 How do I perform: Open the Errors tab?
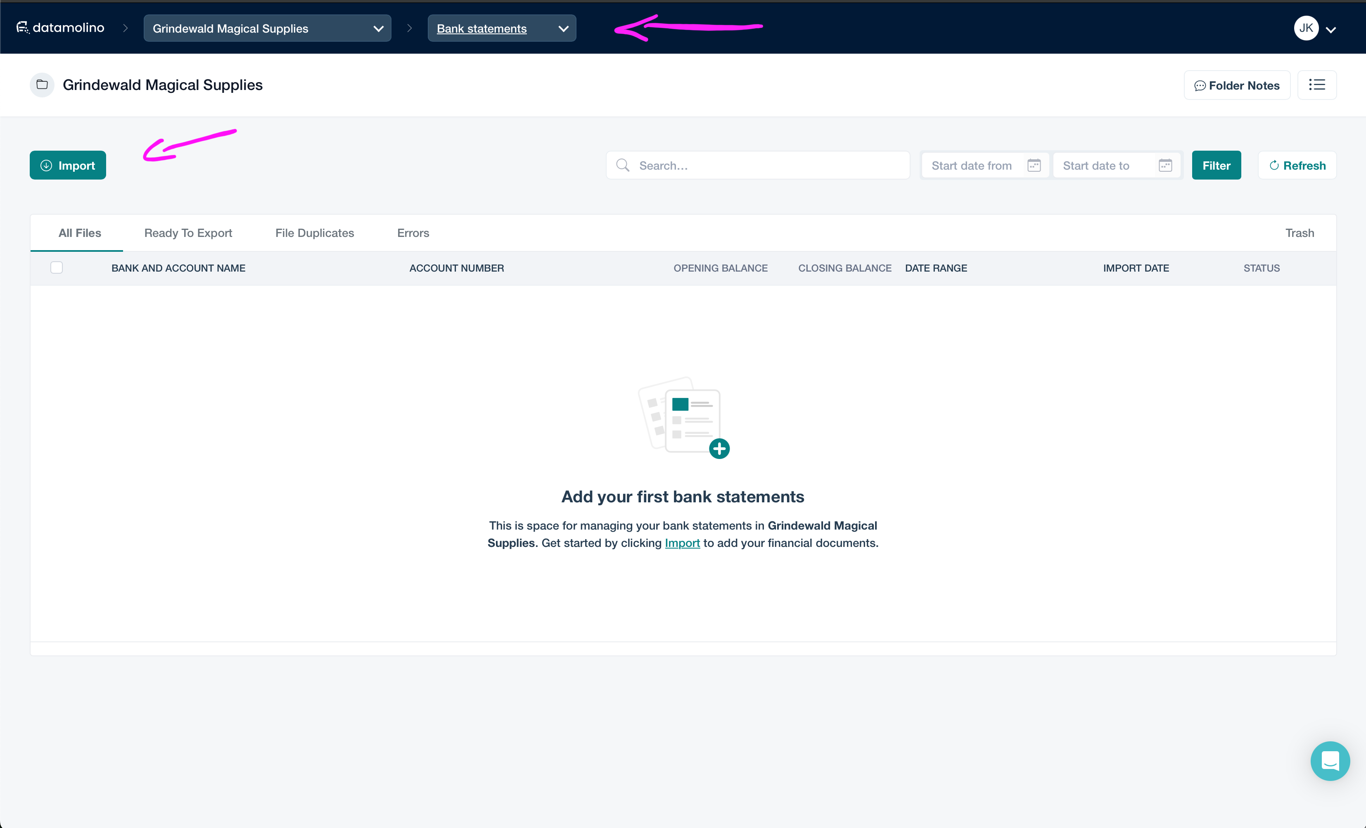click(413, 233)
